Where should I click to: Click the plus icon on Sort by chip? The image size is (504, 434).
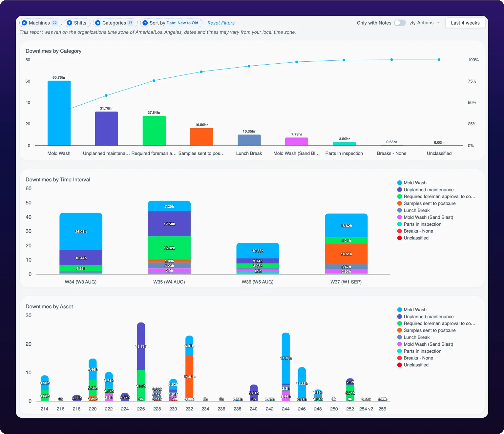point(145,23)
